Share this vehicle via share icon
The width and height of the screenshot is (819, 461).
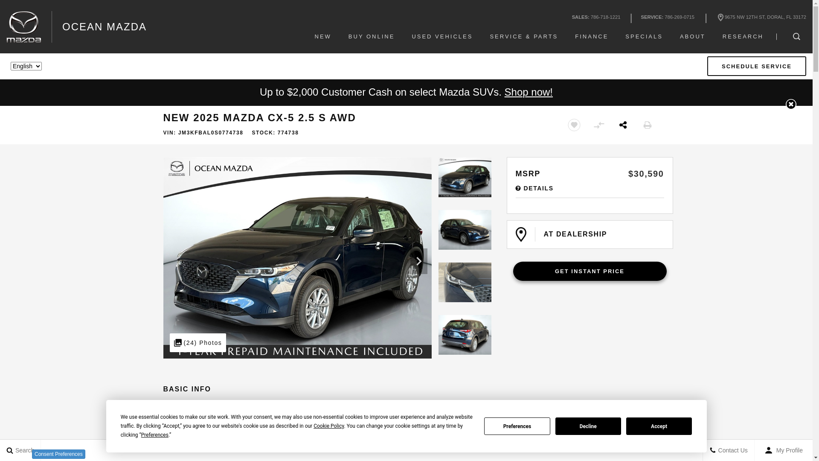point(623,125)
